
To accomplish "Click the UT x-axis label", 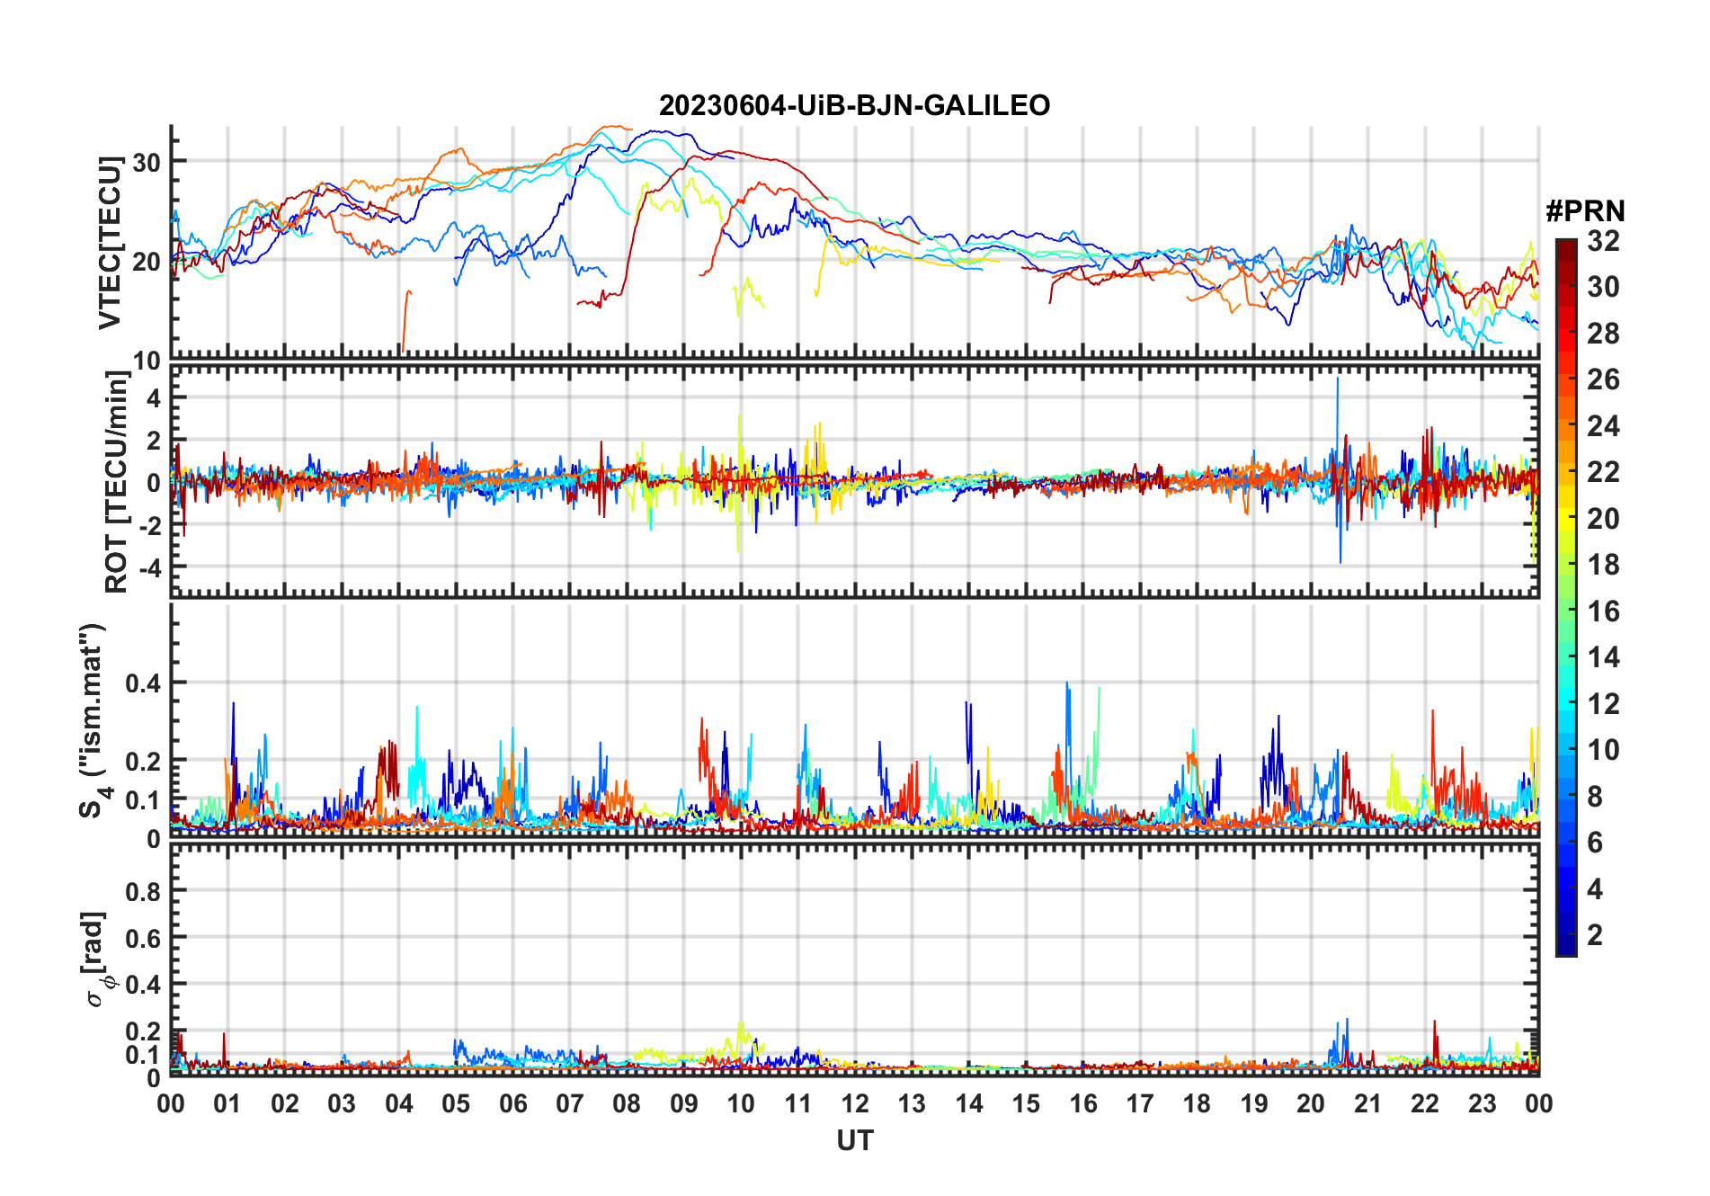I will 854,1140.
